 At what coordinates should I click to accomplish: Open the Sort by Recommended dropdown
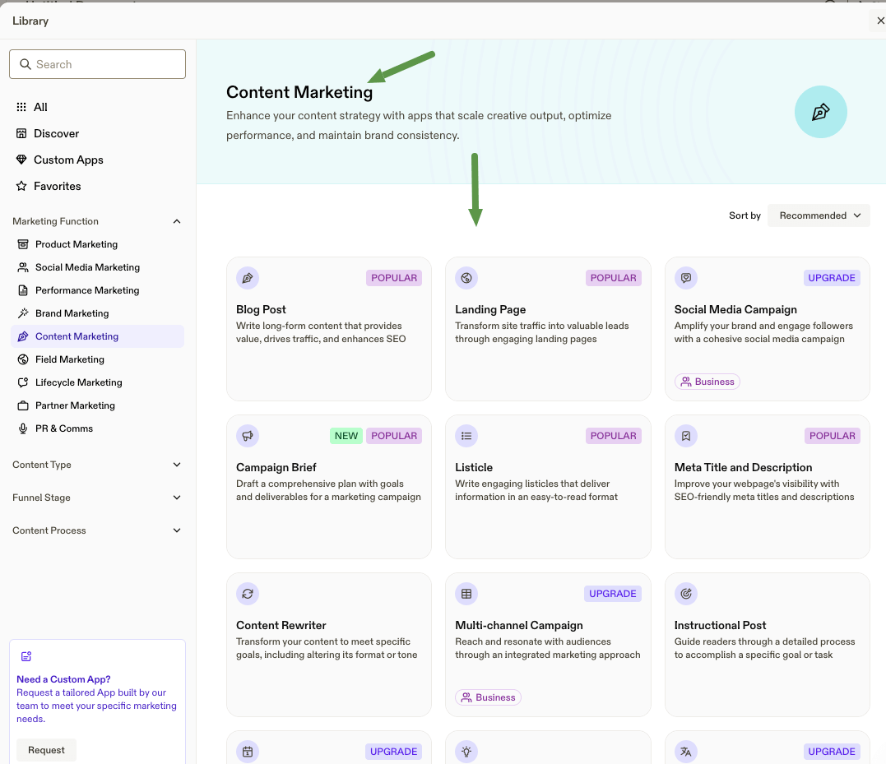coord(819,215)
